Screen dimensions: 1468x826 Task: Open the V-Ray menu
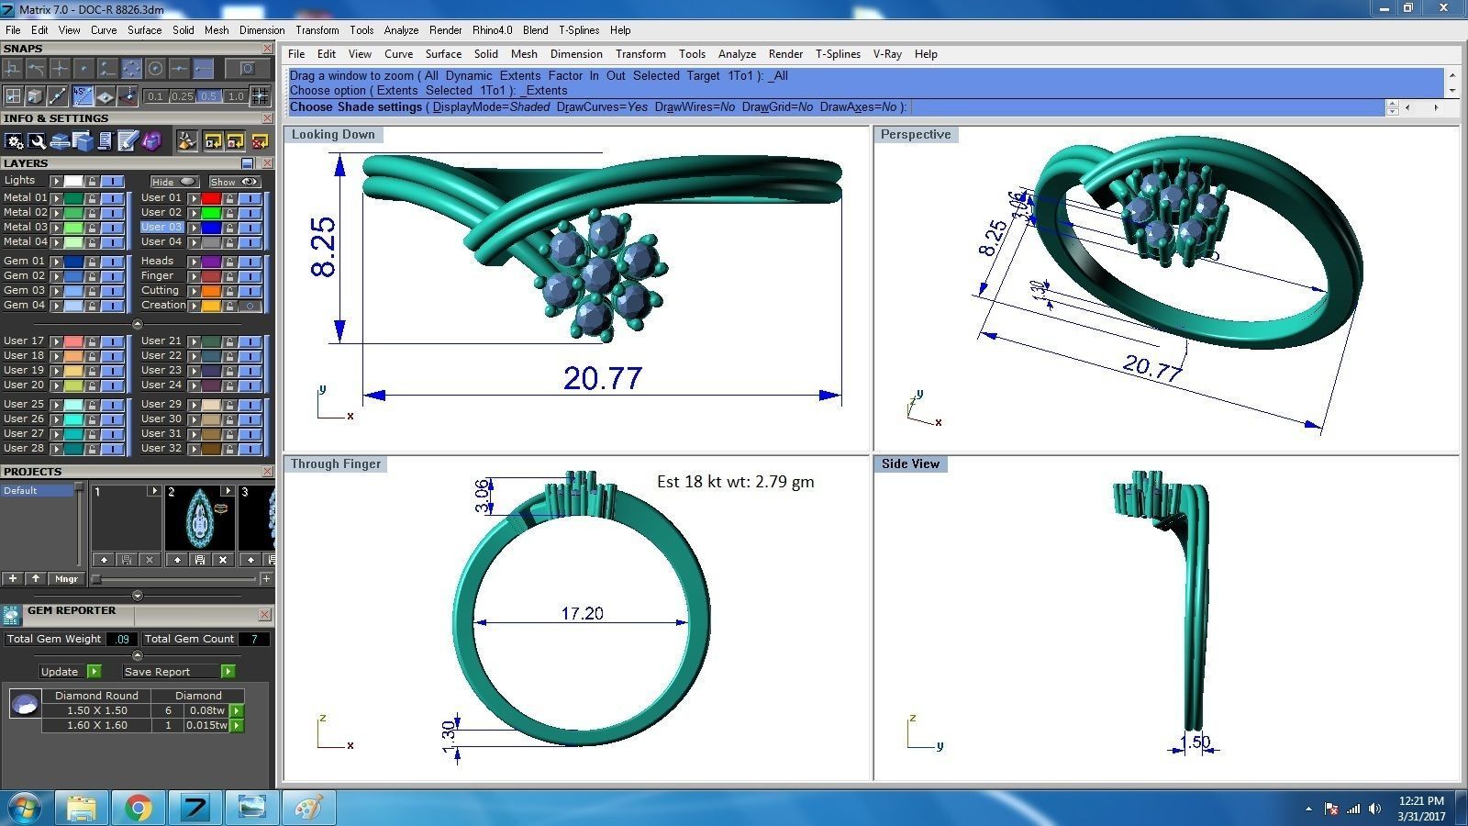(x=887, y=54)
